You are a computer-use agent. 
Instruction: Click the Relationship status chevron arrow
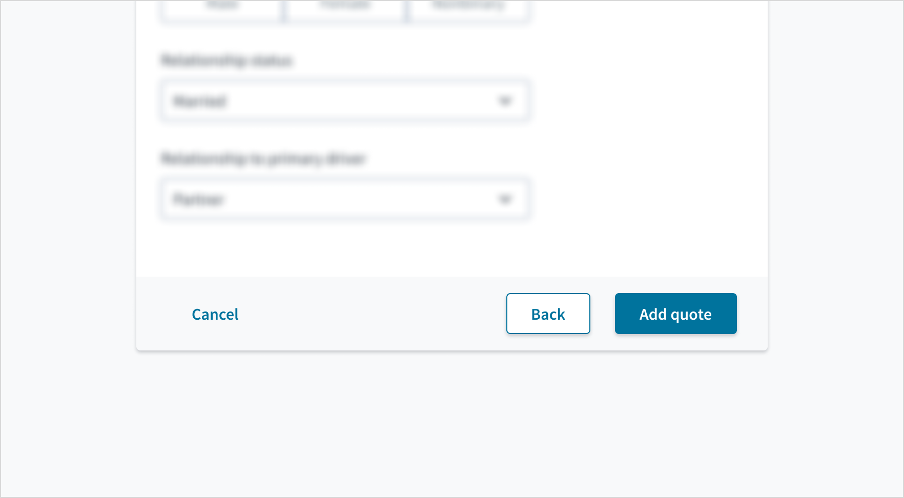[505, 101]
